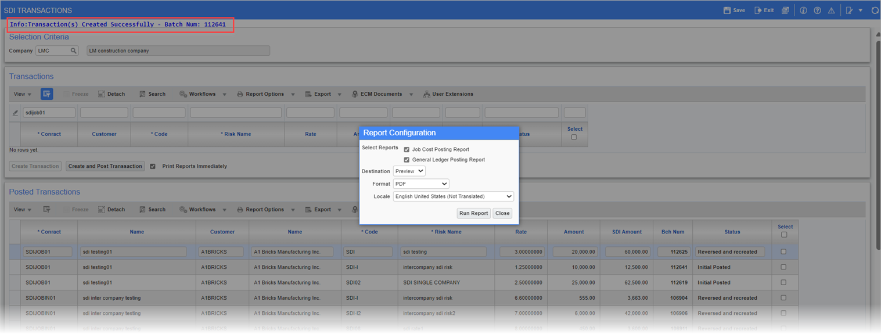Click ECM Documents in Transactions toolbar
This screenshot has width=881, height=334.
tap(377, 94)
